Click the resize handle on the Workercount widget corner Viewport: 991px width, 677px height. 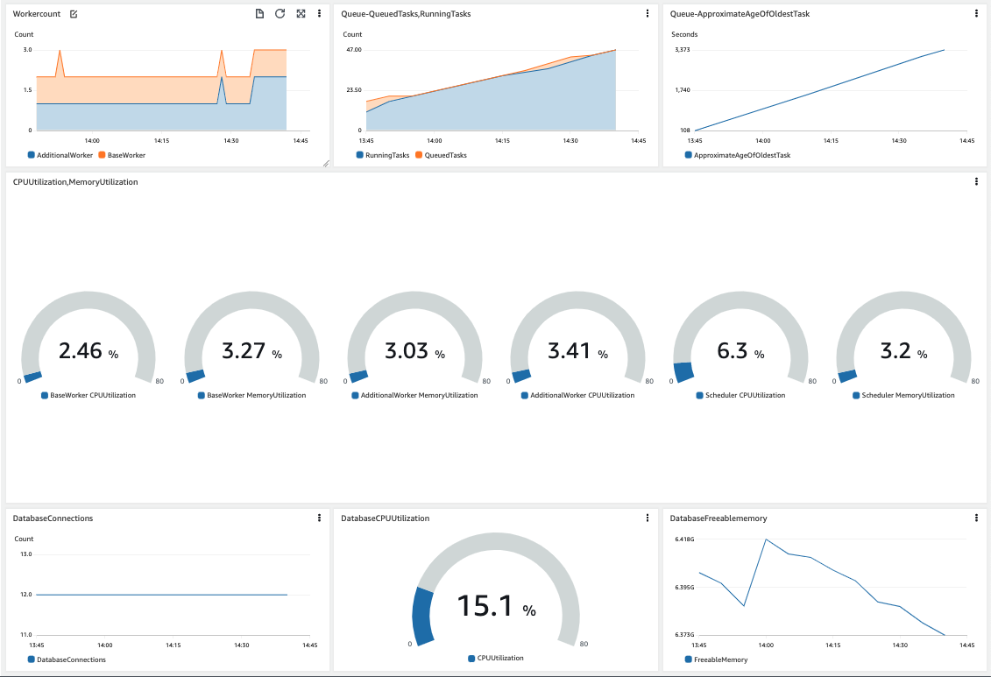(x=326, y=163)
